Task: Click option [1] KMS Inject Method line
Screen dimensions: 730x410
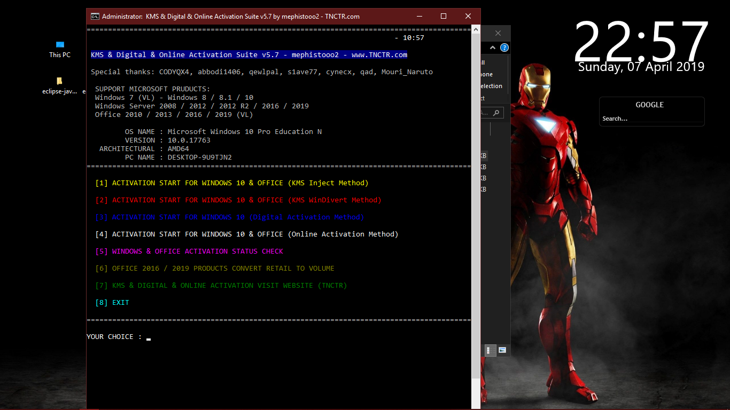Action: point(232,183)
